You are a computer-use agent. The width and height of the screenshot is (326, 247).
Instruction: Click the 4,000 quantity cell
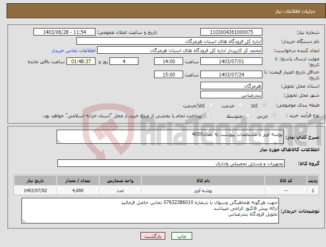pos(78,190)
